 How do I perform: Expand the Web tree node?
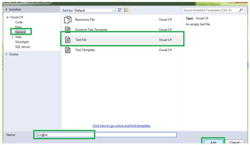(13, 37)
